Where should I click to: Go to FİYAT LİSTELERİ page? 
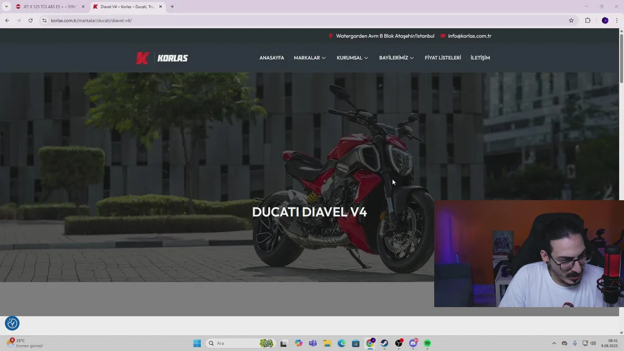pos(443,58)
